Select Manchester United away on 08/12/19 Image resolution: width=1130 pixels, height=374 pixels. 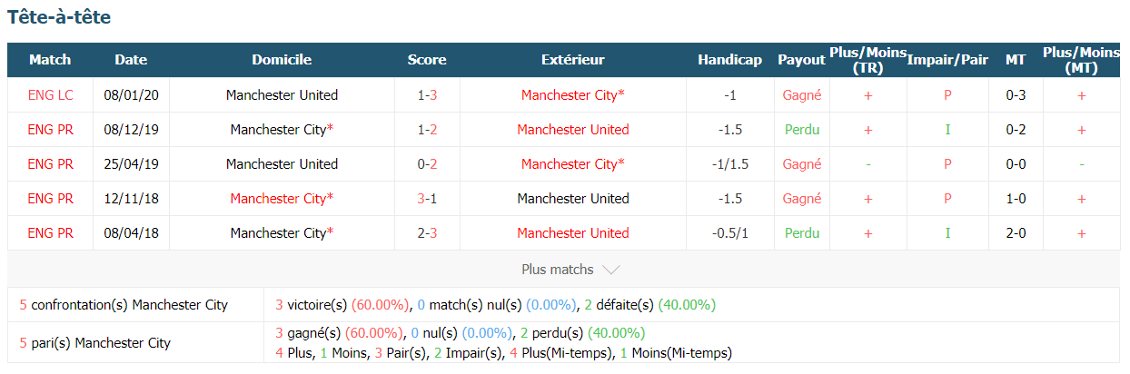coord(573,130)
